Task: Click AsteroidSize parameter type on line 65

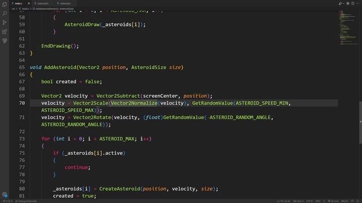Action: tap(149, 68)
